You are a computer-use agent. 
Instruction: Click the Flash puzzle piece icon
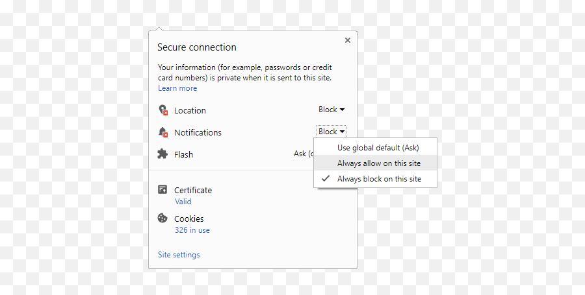coord(162,154)
